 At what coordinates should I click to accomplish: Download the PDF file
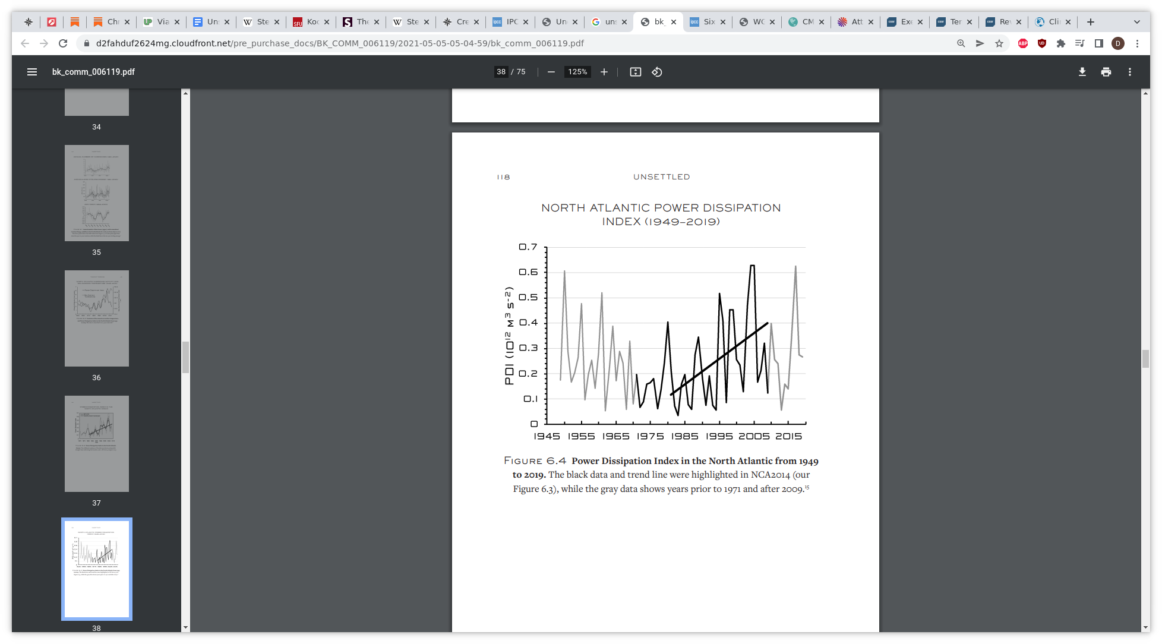(1082, 72)
